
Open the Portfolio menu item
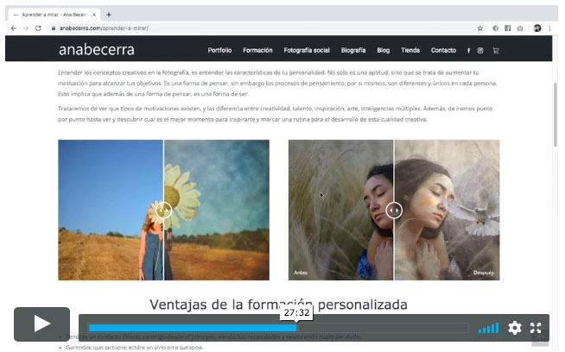(x=219, y=51)
